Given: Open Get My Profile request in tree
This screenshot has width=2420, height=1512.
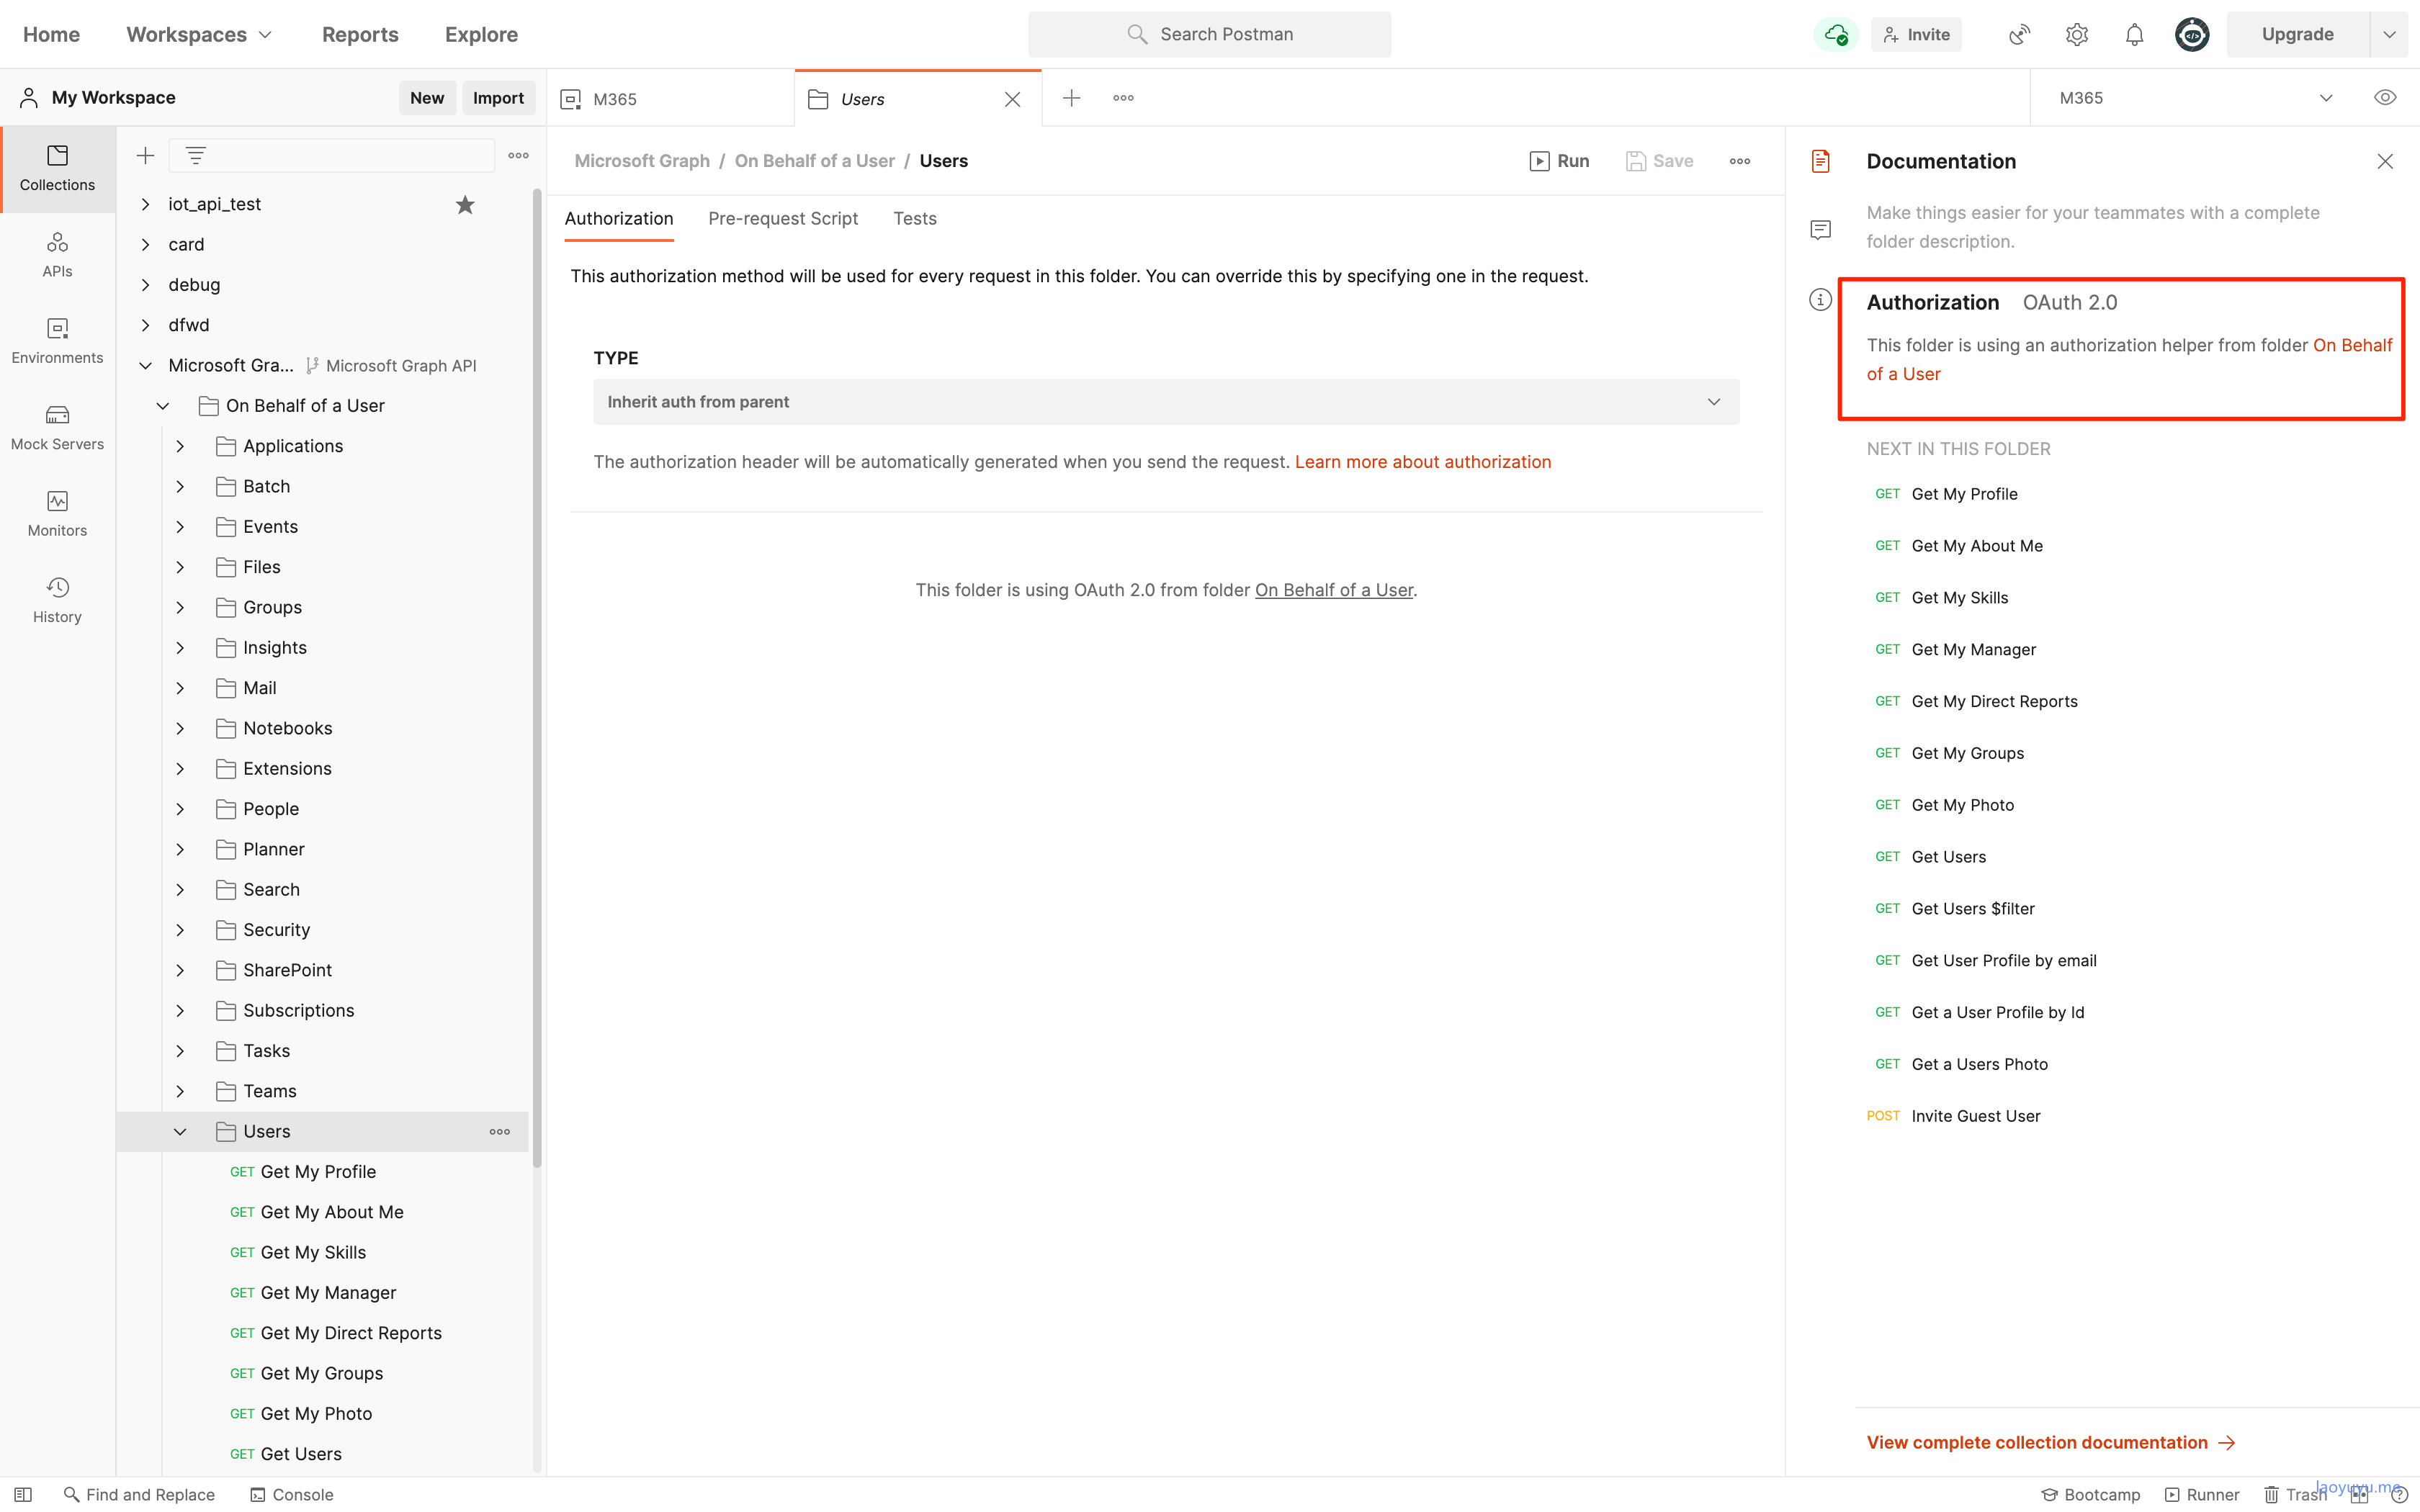Looking at the screenshot, I should [318, 1171].
